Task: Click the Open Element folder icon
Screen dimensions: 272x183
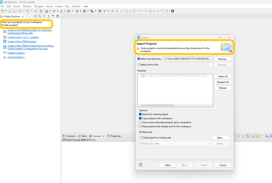Action: [100, 11]
